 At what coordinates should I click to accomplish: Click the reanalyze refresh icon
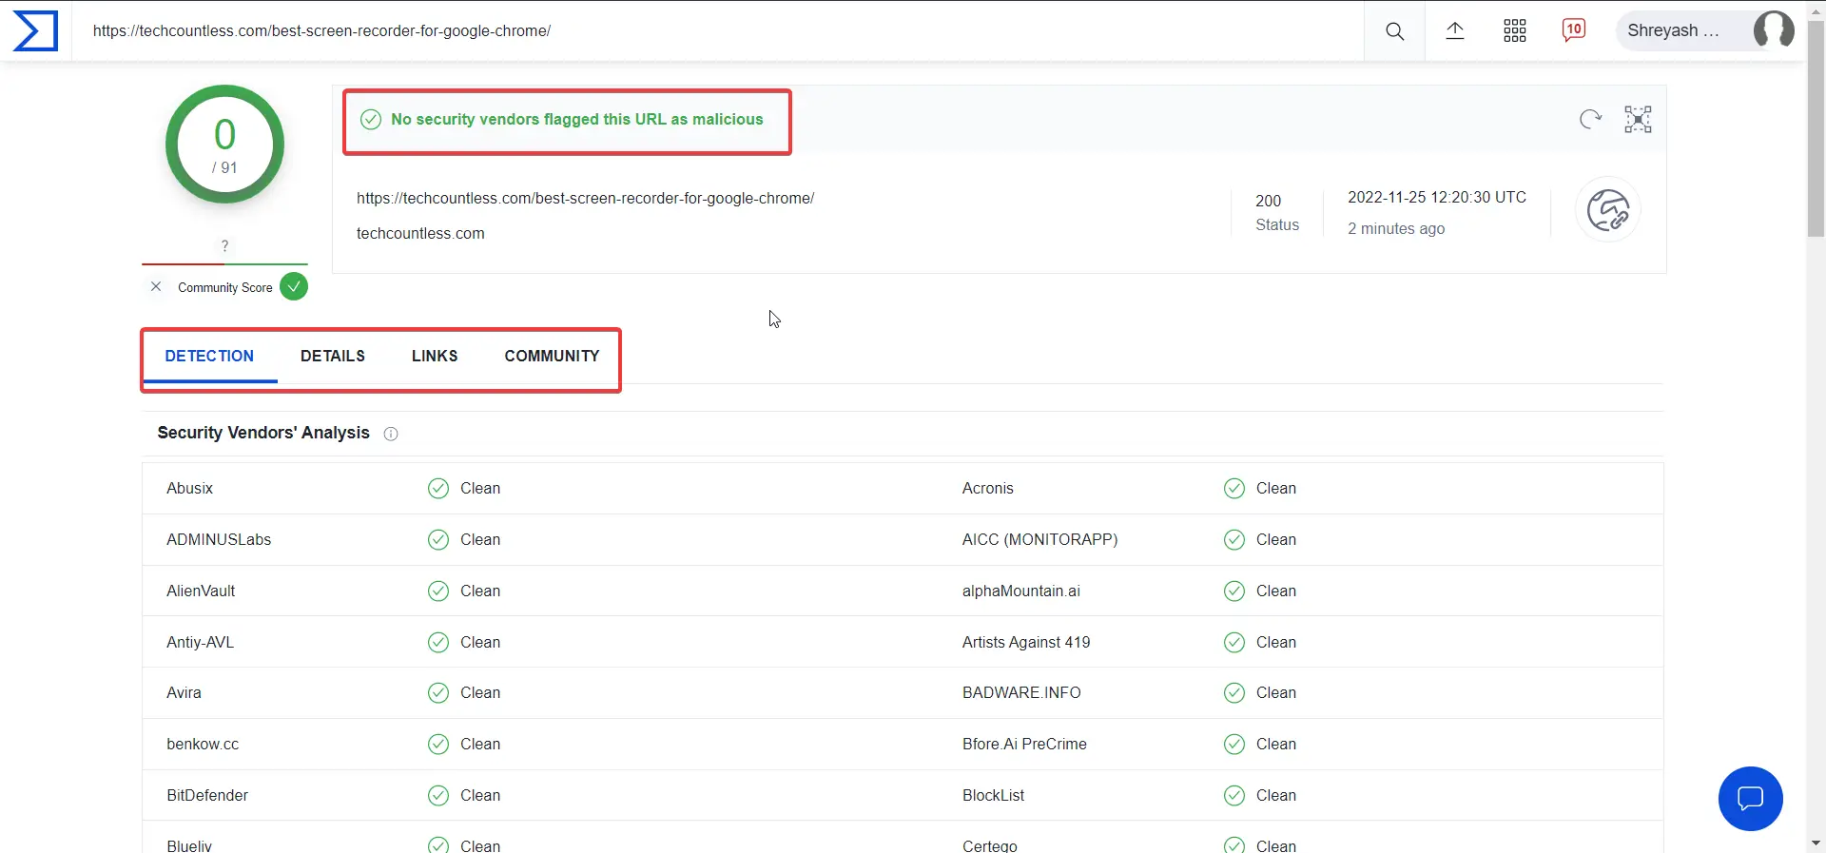coord(1590,119)
